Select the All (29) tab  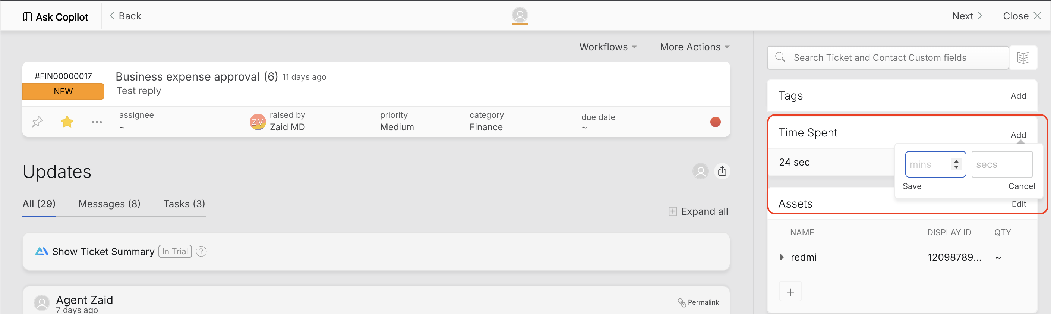coord(39,204)
